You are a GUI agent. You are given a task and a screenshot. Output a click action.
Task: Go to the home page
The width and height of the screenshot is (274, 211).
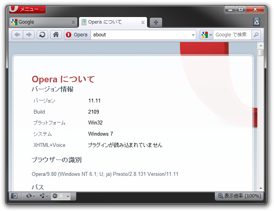(x=56, y=34)
